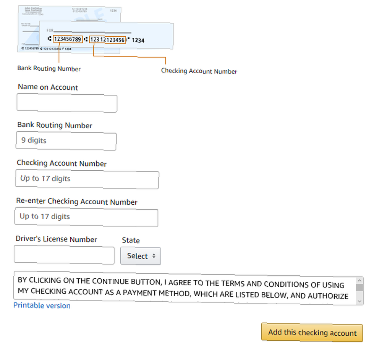
Task: Click the highlighted routing number on check
Action: click(68, 39)
